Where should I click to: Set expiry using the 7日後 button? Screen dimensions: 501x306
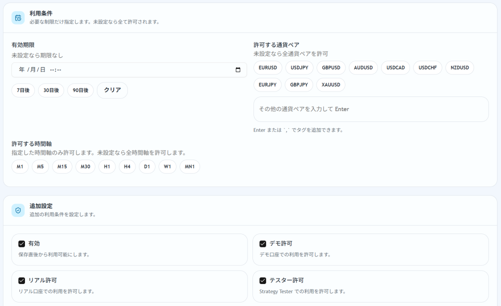pyautogui.click(x=23, y=91)
